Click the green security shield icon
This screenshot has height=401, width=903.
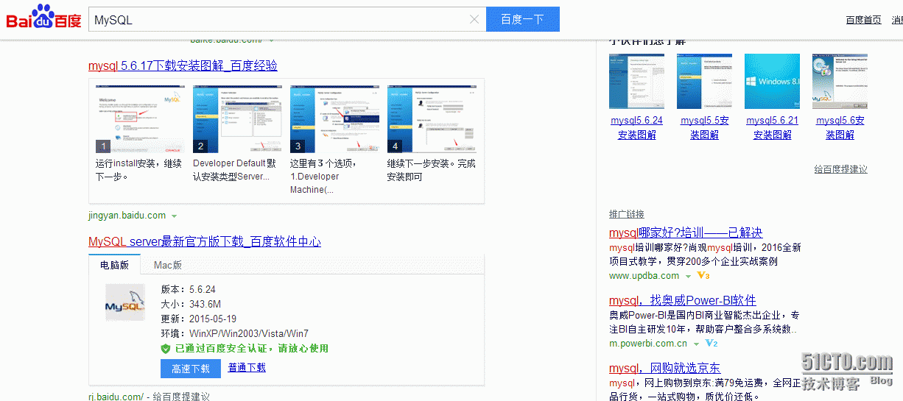click(166, 349)
